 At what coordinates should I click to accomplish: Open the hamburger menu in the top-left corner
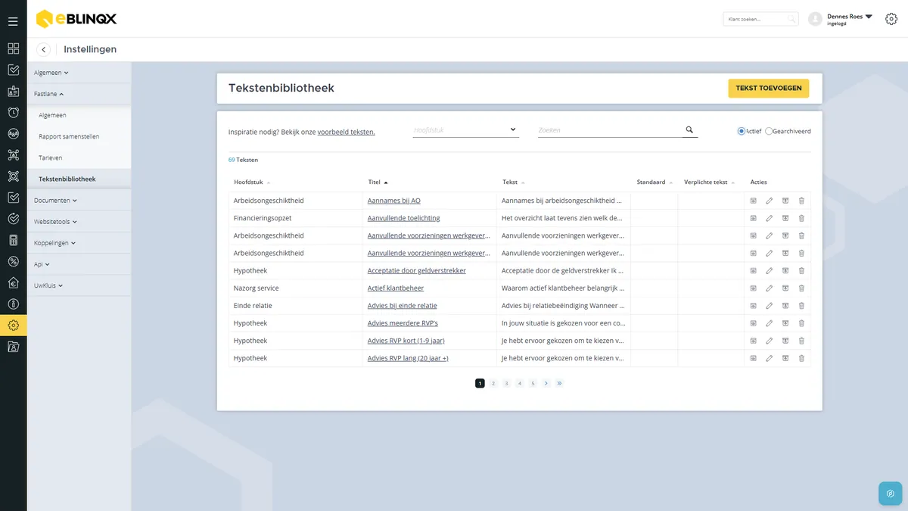(13, 21)
